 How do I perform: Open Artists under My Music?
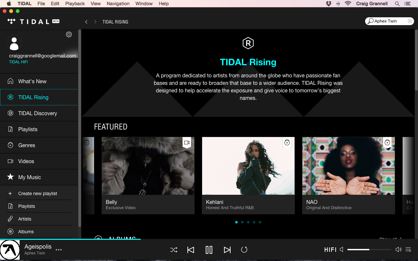coord(39,219)
